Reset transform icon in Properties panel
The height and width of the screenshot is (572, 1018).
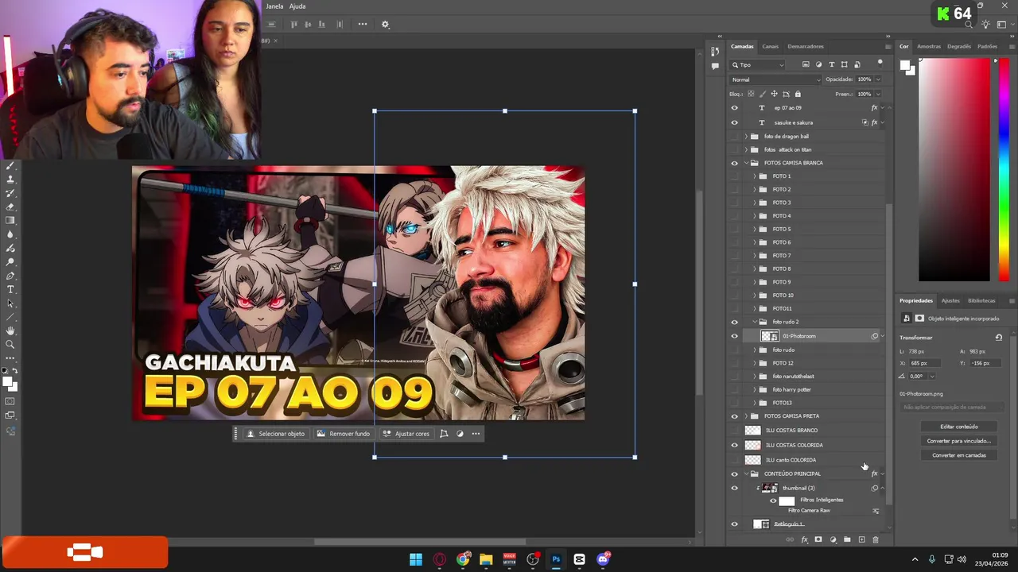click(999, 338)
